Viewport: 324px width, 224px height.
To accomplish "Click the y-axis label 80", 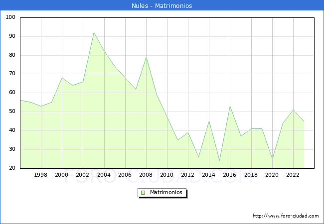I will pyautogui.click(x=12, y=55).
